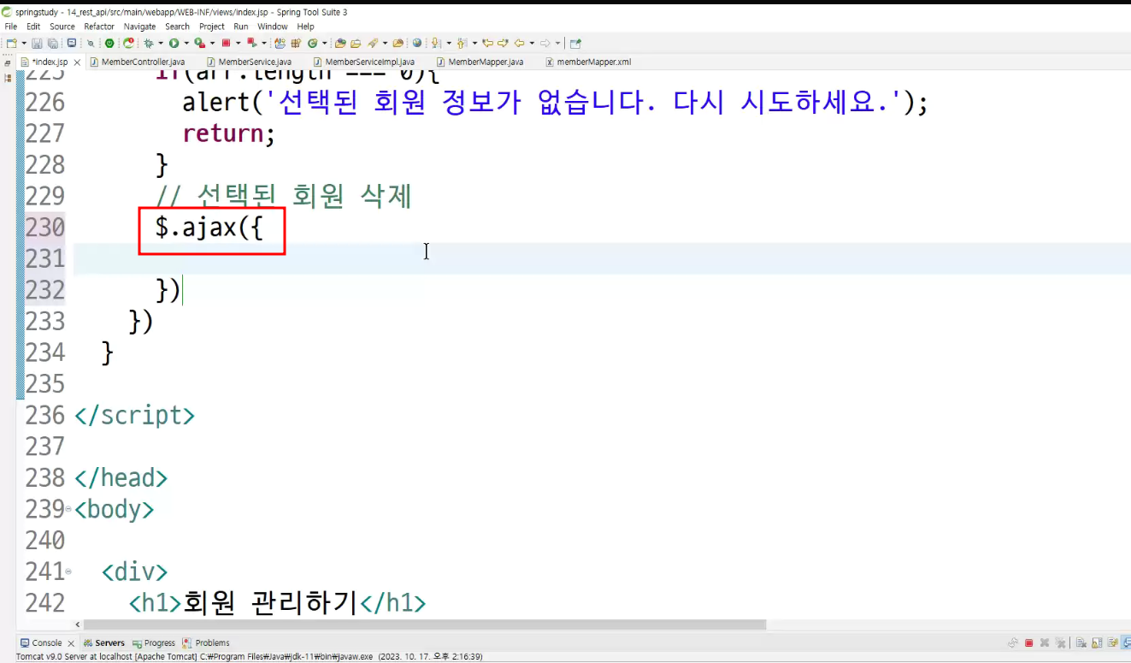Open the Project menu
The image size is (1131, 663).
pyautogui.click(x=212, y=27)
